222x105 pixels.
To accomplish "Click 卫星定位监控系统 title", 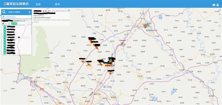I will point(16,4).
